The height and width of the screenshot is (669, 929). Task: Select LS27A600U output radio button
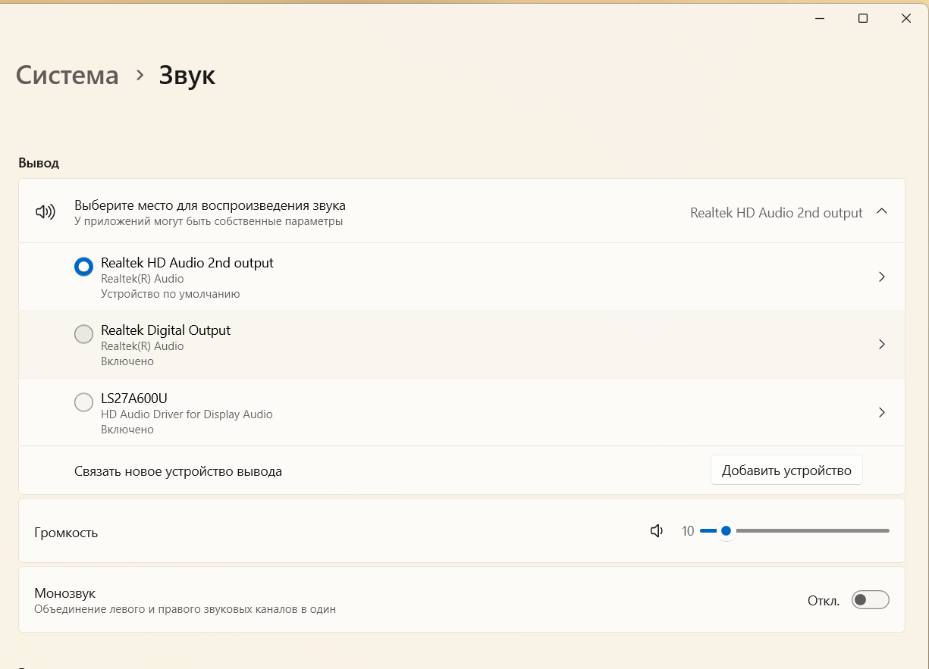(x=83, y=402)
